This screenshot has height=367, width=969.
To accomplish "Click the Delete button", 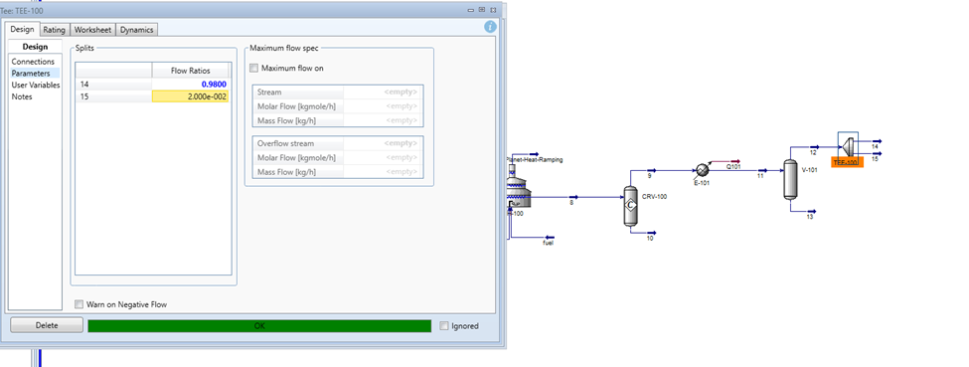I will tap(47, 325).
